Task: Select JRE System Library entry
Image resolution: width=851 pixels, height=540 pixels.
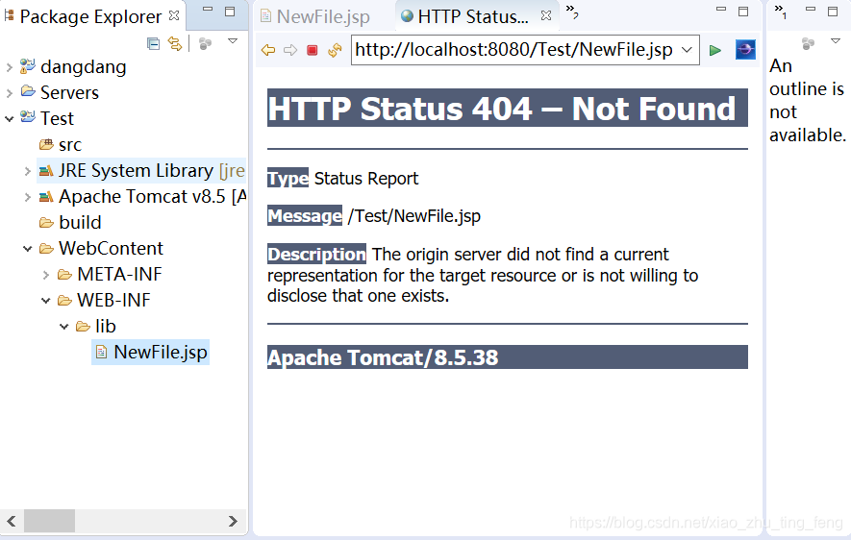Action: pos(151,171)
